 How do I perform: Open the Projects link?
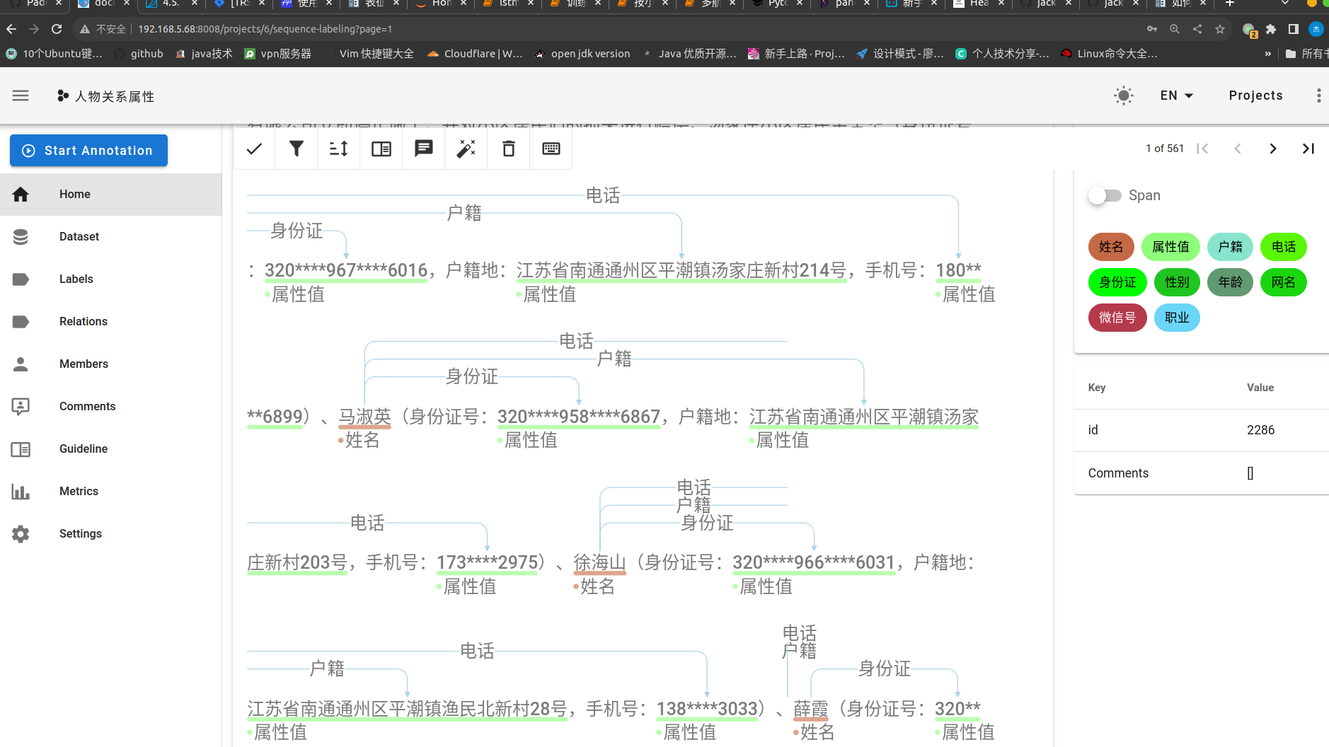tap(1255, 95)
